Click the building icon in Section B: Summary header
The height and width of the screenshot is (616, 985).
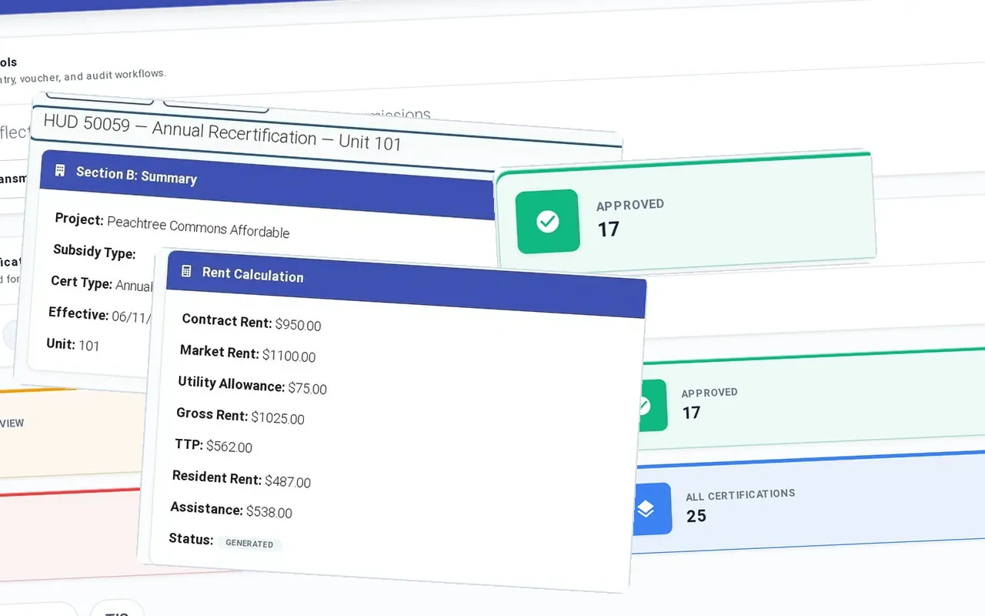point(60,170)
